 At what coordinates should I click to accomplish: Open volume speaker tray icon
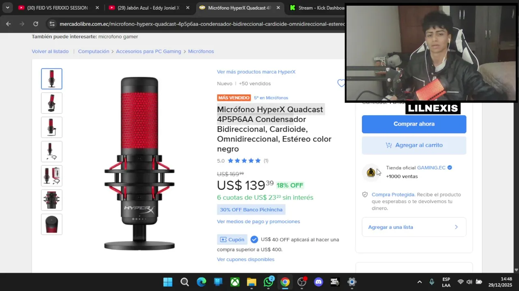tap(470, 282)
